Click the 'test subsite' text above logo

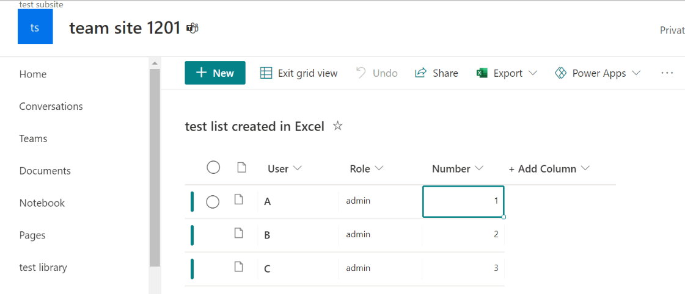41,5
